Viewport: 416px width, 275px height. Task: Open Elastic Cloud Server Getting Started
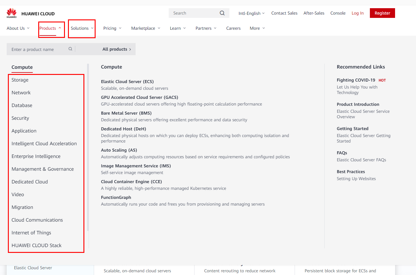click(x=364, y=138)
